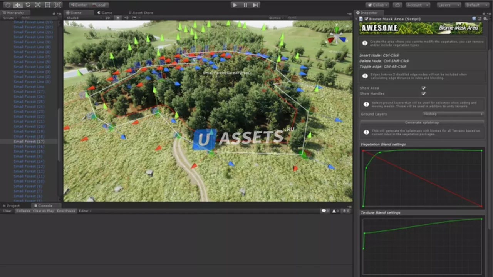Switch to the Asset Store tab
The image size is (493, 277).
[x=141, y=13]
